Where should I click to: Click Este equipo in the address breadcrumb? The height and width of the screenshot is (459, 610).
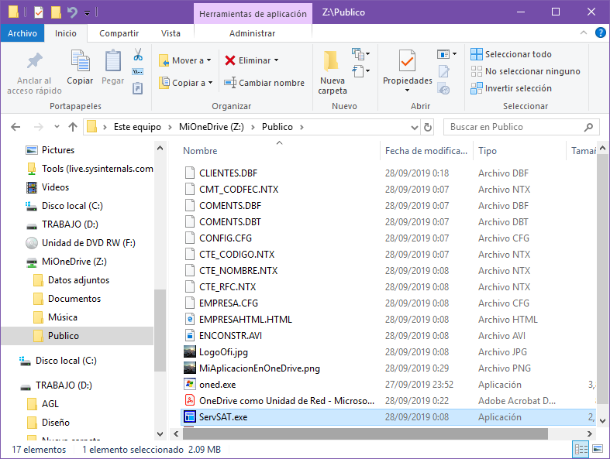(137, 127)
